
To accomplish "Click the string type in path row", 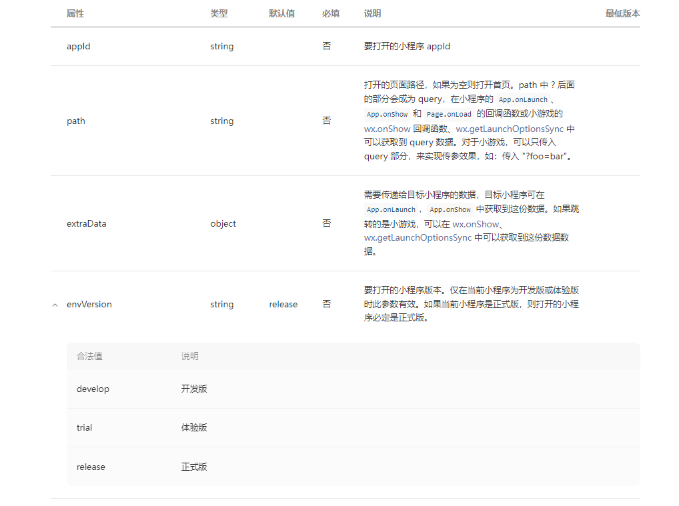I will [x=221, y=121].
